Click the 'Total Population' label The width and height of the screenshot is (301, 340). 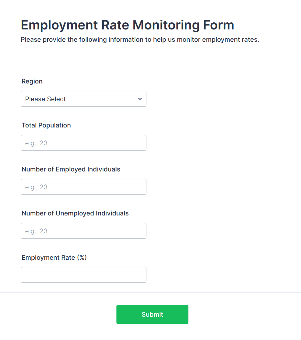(46, 126)
